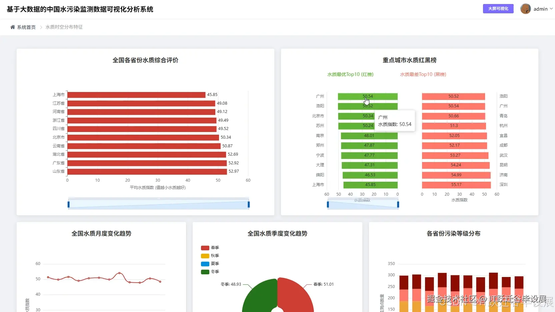The width and height of the screenshot is (555, 312).
Task: Click left handle of city ranking zoom slider
Action: tap(328, 204)
